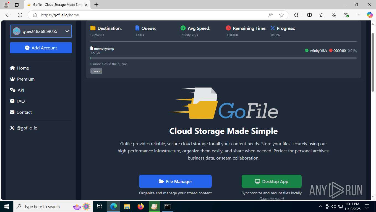Image resolution: width=376 pixels, height=212 pixels.
Task: Open Settings and more menu
Action: 358,15
